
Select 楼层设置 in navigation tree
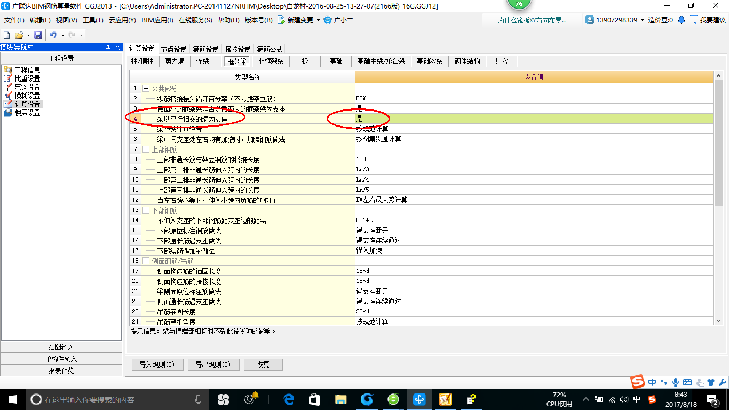[x=27, y=113]
